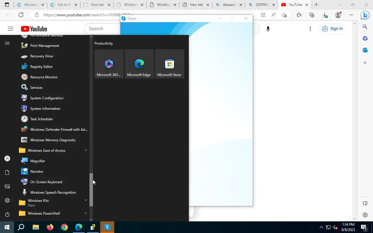Start Narrator
Viewport: 373px width, 233px height.
[x=54, y=172]
